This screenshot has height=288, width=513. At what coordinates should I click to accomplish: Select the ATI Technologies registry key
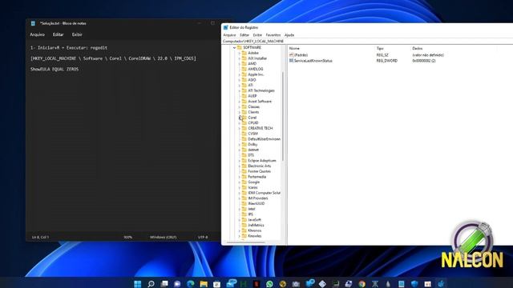[261, 90]
